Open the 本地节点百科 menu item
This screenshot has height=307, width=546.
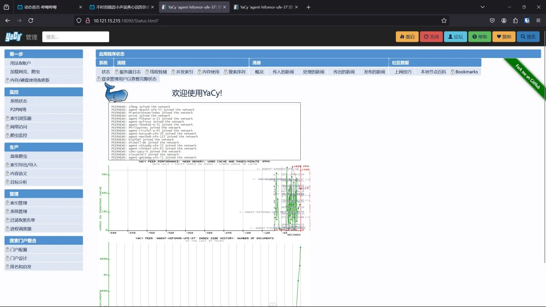coord(433,72)
